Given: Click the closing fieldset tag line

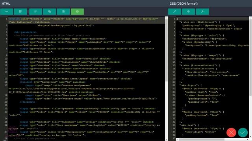Looking at the screenshot, I should 27,102.
